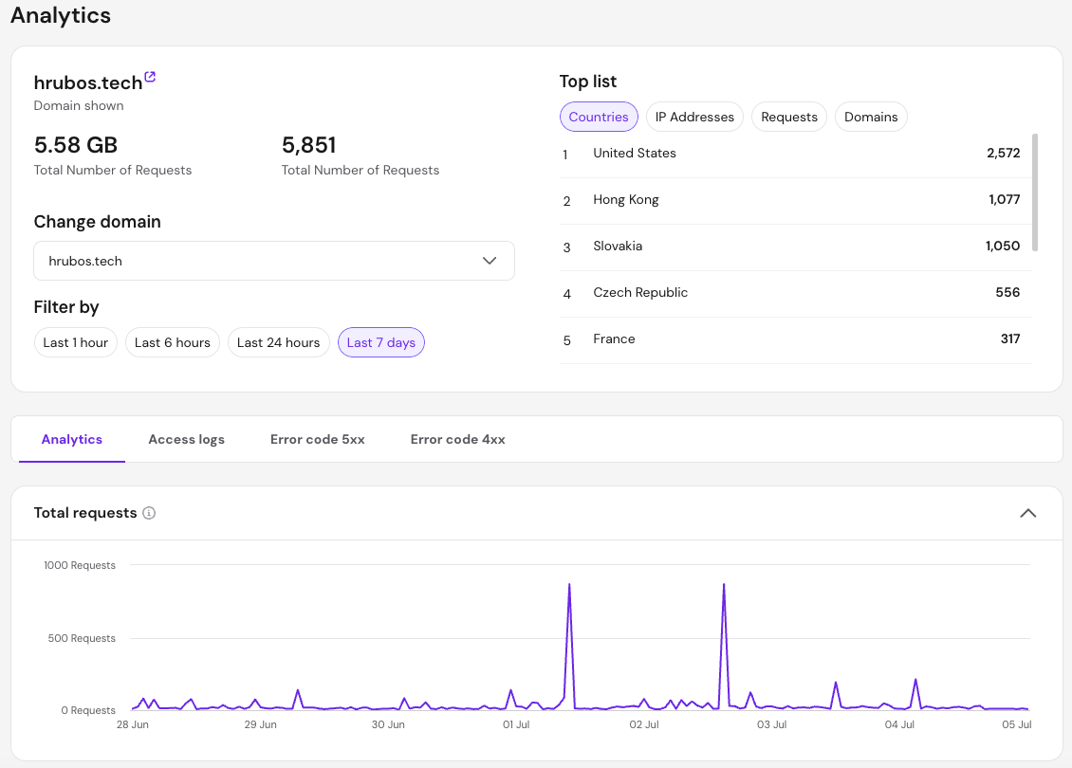Click the United States row in Top list
The height and width of the screenshot is (768, 1072).
[x=795, y=154]
